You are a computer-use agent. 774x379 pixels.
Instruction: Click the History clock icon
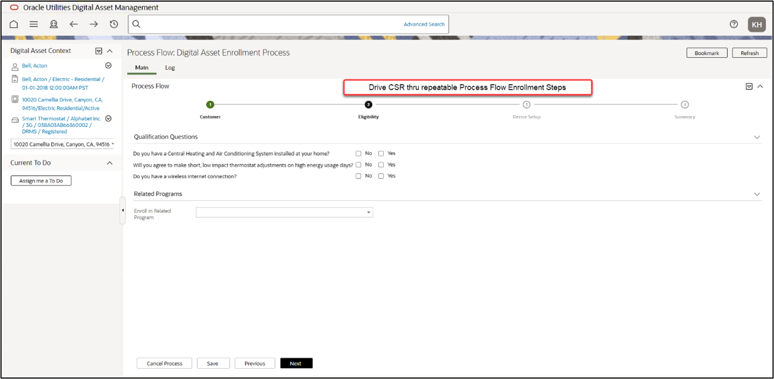[x=114, y=24]
